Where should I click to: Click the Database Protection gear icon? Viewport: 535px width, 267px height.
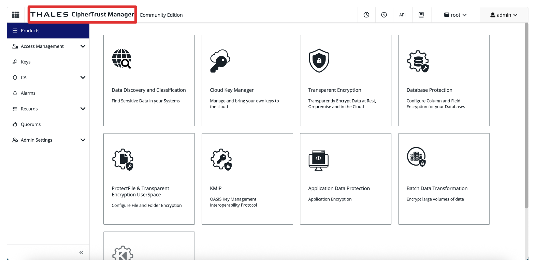pyautogui.click(x=418, y=61)
